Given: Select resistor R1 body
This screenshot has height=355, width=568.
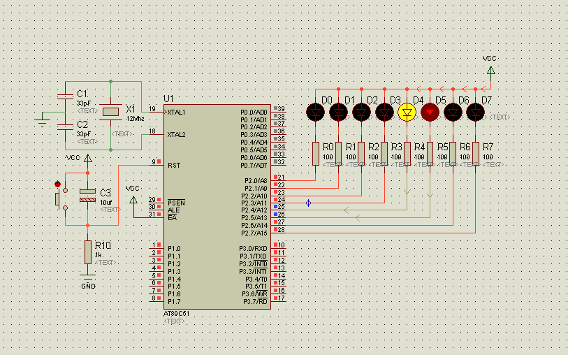Looking at the screenshot, I should coord(338,154).
